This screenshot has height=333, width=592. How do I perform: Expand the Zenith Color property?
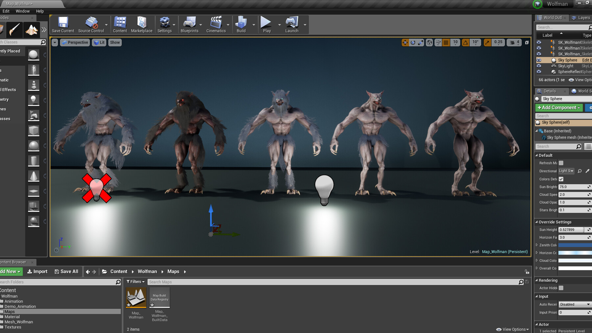(537, 245)
